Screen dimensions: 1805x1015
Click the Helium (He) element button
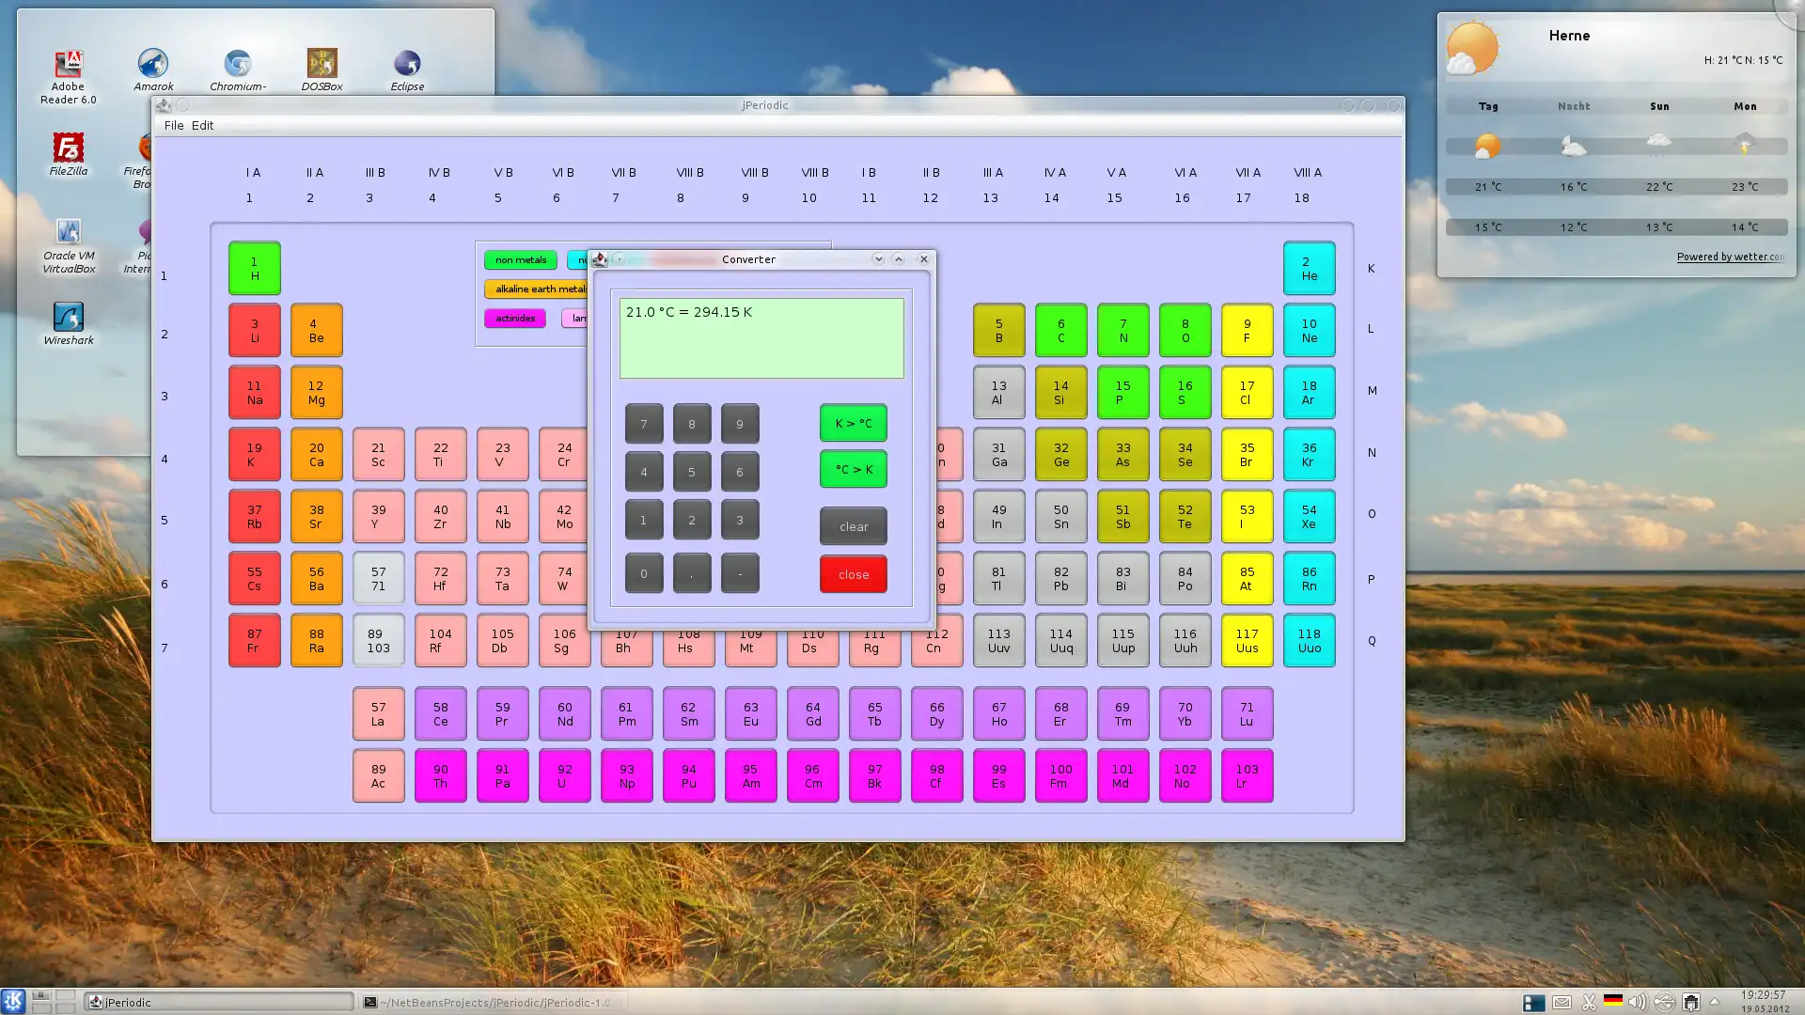pos(1308,268)
